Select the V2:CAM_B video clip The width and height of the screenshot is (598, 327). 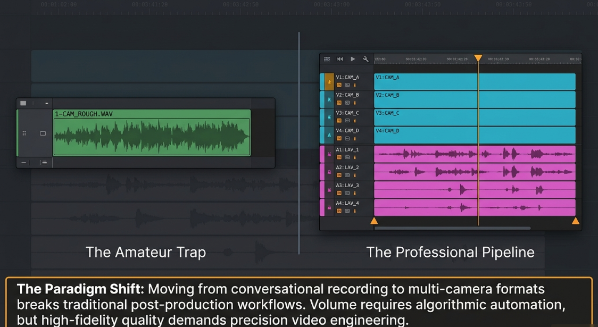click(475, 99)
